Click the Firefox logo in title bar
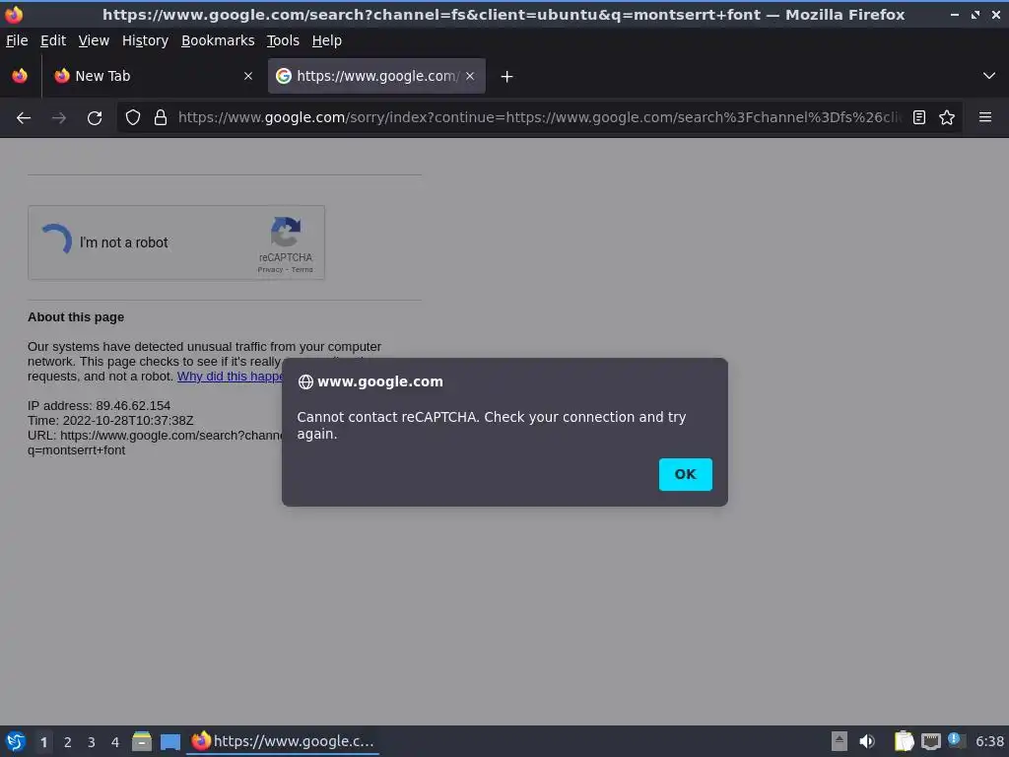 pyautogui.click(x=14, y=14)
